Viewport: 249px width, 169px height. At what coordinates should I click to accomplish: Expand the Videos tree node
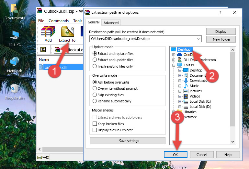click(180, 96)
